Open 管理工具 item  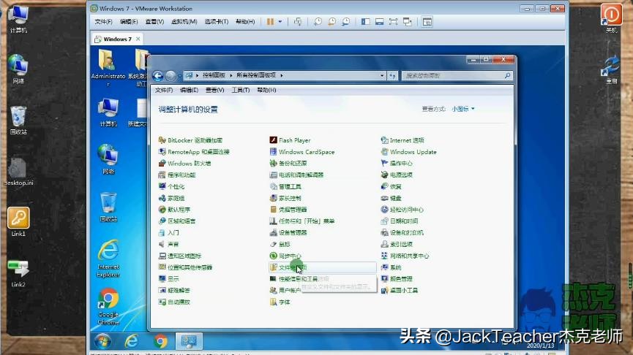pos(285,186)
